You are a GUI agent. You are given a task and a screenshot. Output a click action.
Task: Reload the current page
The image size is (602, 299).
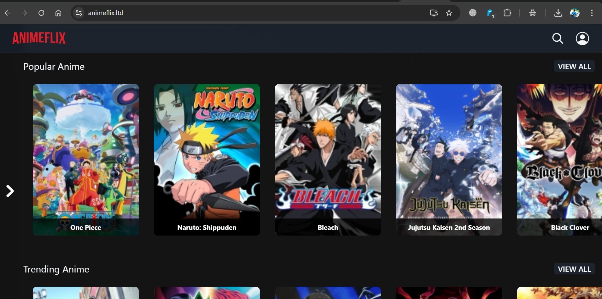(41, 13)
